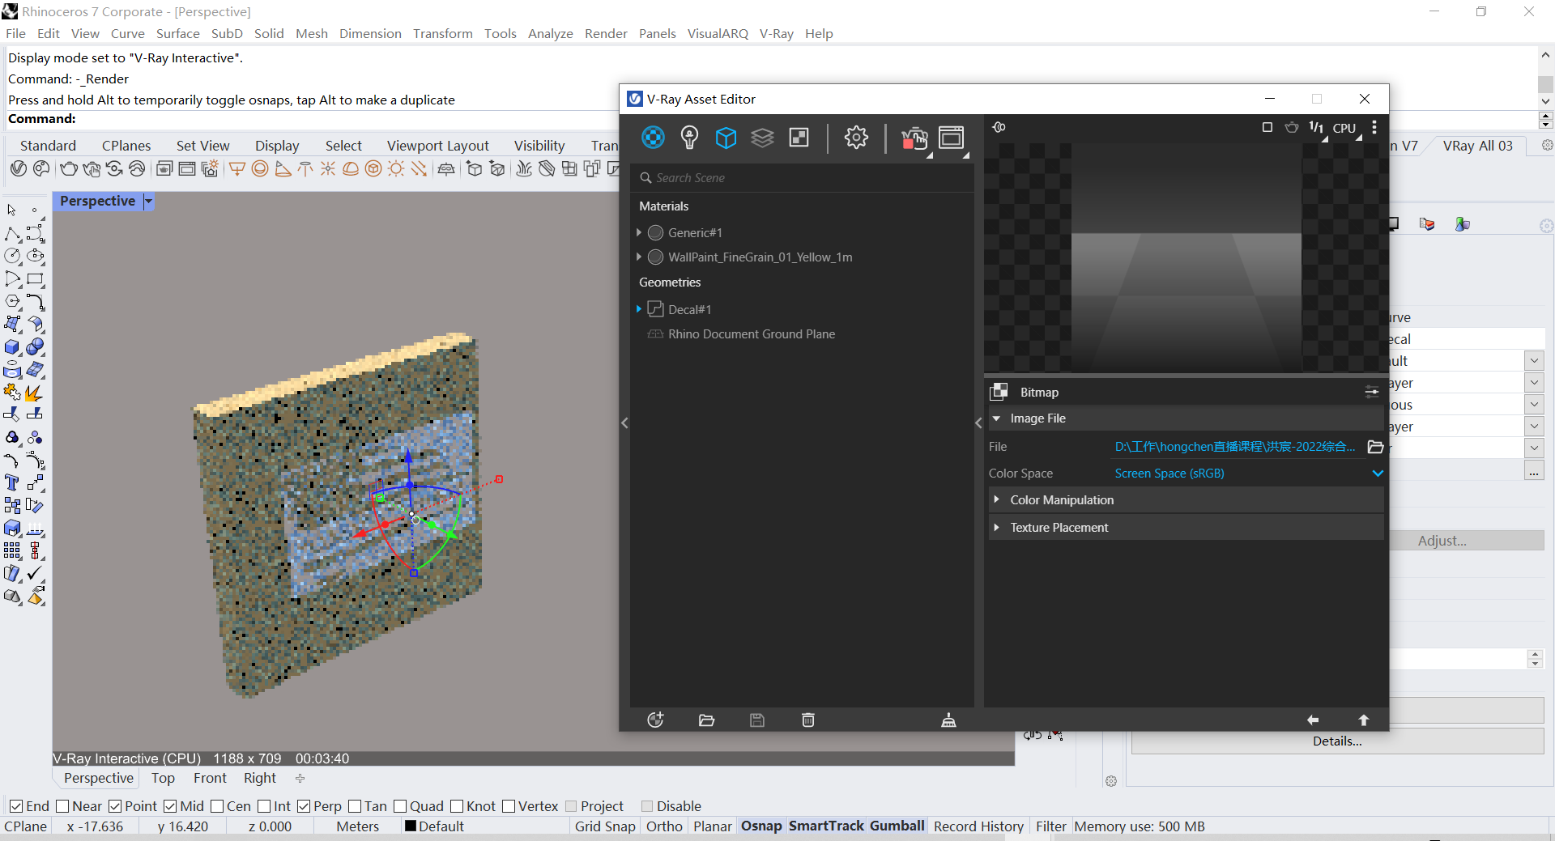Save asset to file icon
The width and height of the screenshot is (1555, 841).
point(757,720)
